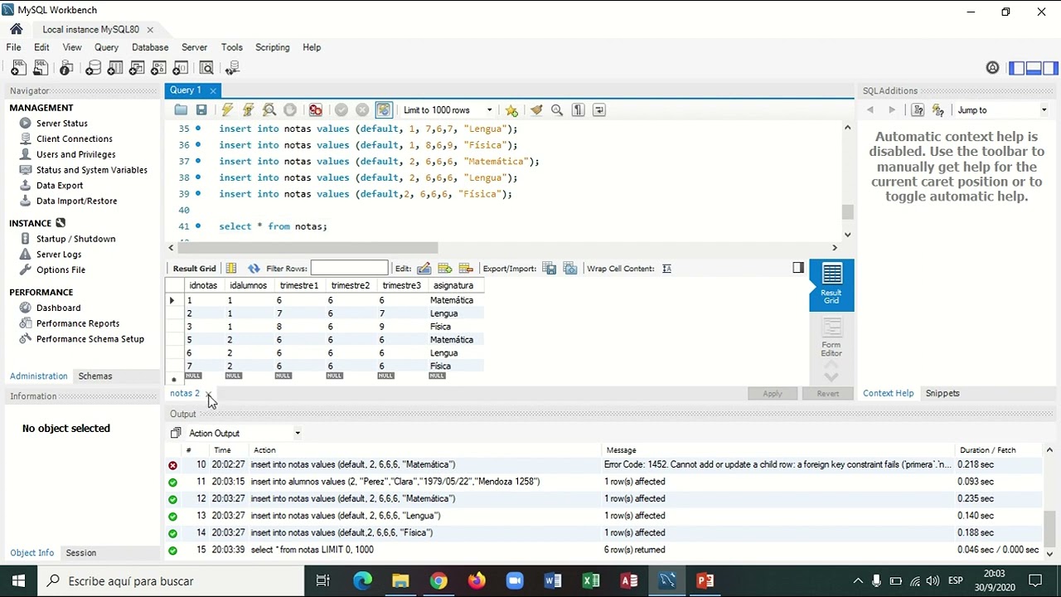Export recordset to file icon
This screenshot has height=597, width=1061.
click(549, 268)
